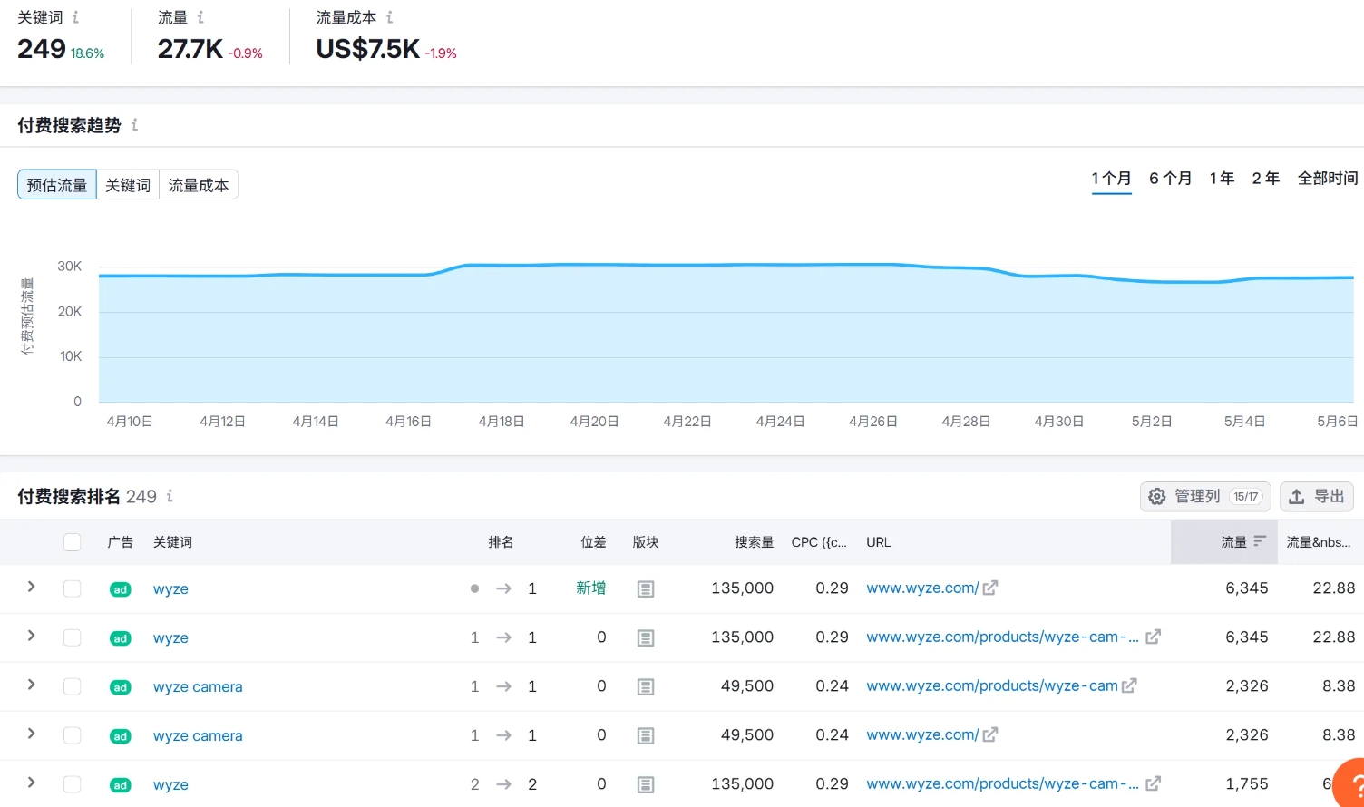
Task: Select the 1年 time range
Action: pyautogui.click(x=1222, y=179)
